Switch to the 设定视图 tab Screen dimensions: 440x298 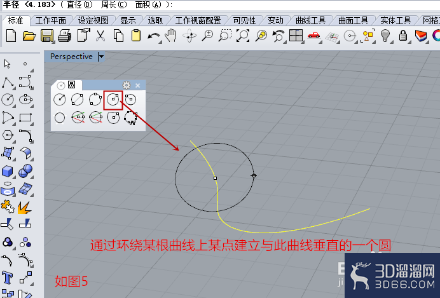click(x=93, y=20)
